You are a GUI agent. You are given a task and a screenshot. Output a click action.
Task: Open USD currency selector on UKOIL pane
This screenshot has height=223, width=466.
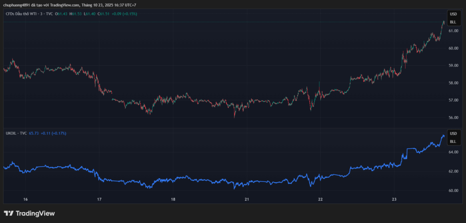[x=453, y=134]
